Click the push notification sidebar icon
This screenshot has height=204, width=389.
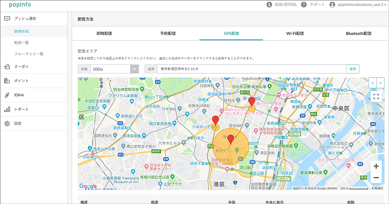coord(7,18)
